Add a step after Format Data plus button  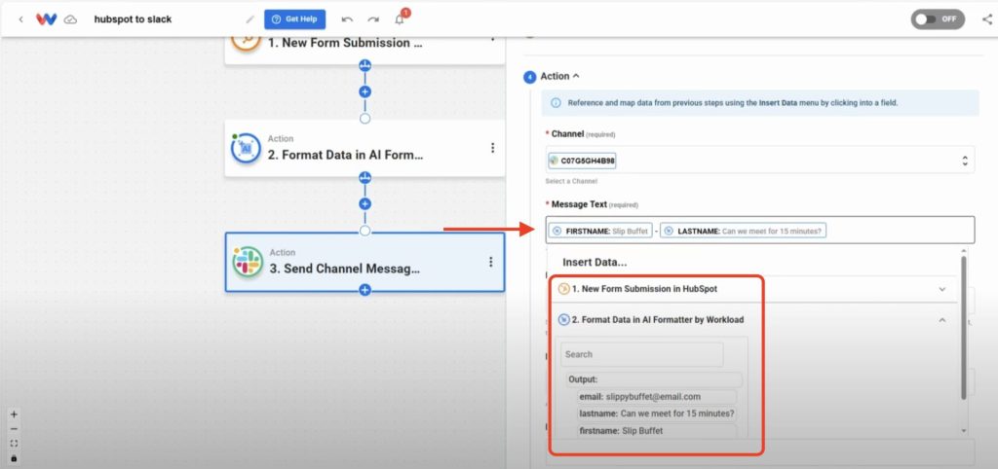365,204
